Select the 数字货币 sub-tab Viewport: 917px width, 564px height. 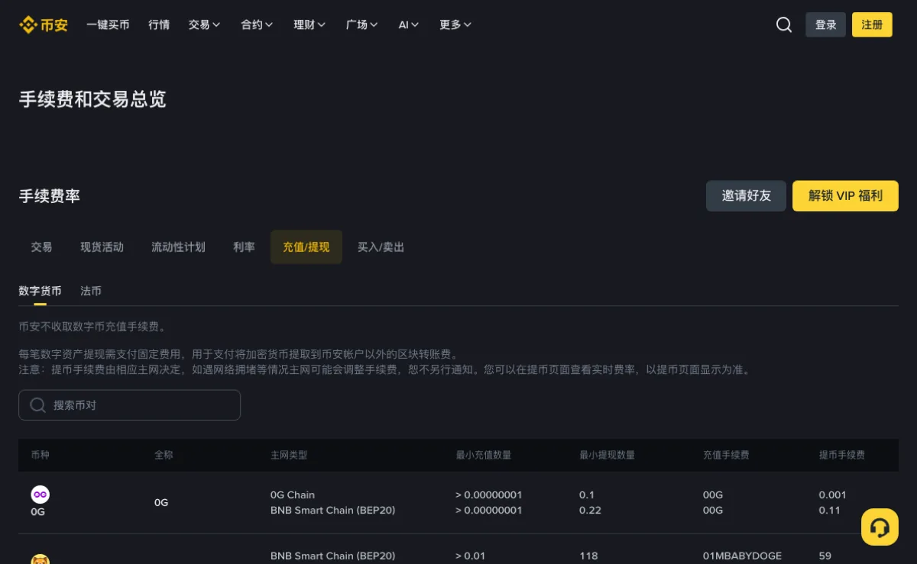click(40, 292)
